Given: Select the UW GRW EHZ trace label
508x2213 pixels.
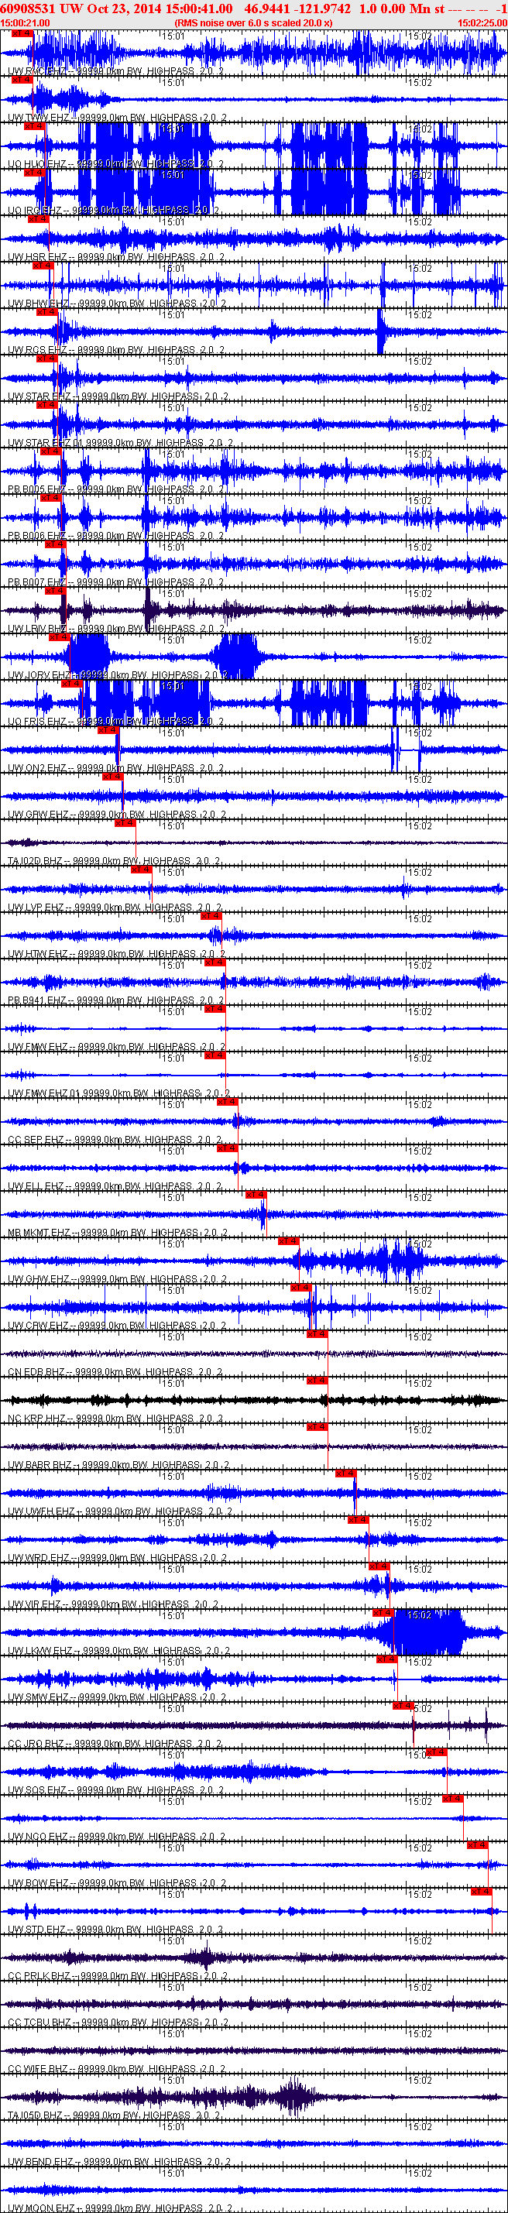Looking at the screenshot, I should [x=117, y=815].
